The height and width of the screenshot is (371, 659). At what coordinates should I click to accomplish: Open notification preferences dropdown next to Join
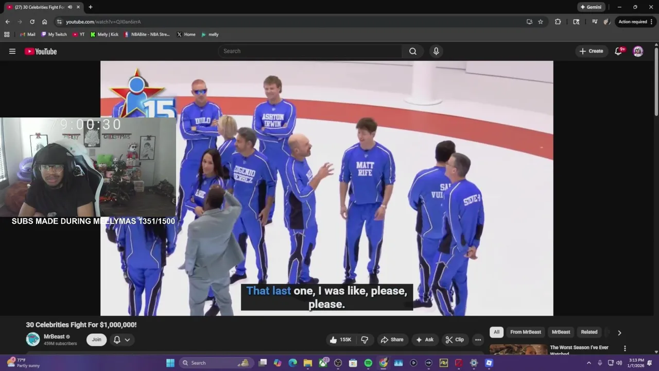pyautogui.click(x=122, y=340)
